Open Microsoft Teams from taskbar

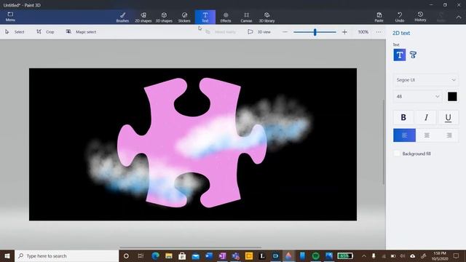click(236, 255)
